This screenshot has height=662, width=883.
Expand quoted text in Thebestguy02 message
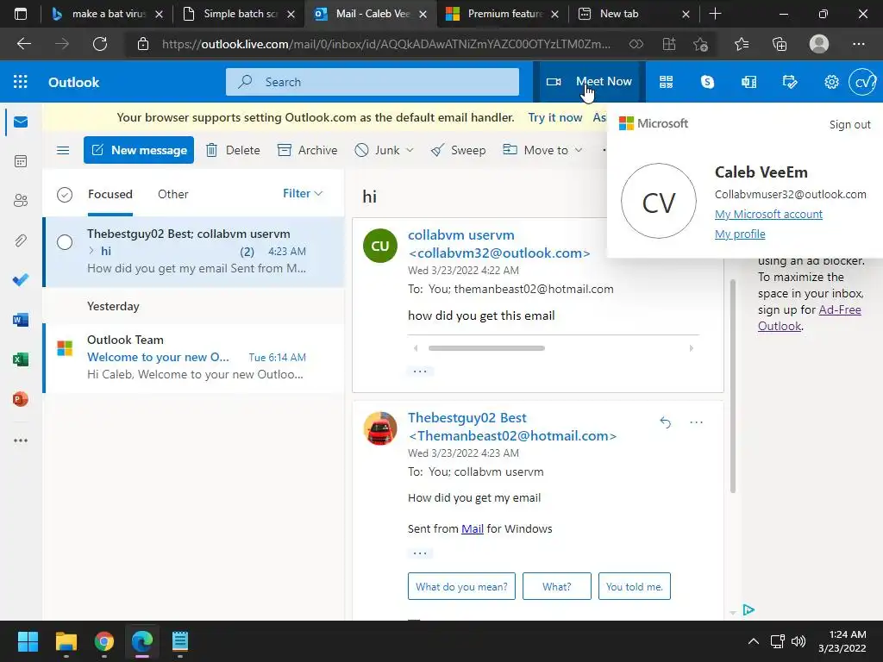(420, 553)
